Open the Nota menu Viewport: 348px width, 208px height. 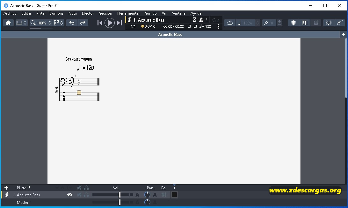(73, 13)
